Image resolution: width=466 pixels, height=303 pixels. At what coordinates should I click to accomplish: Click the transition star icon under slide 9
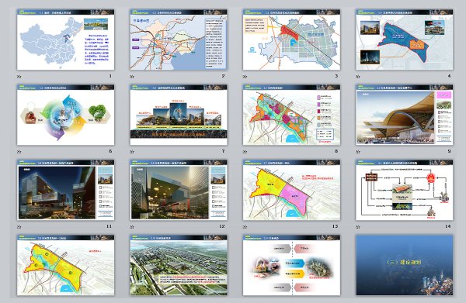point(358,152)
